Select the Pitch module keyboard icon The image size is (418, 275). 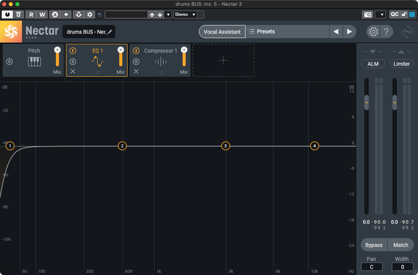[x=34, y=62]
